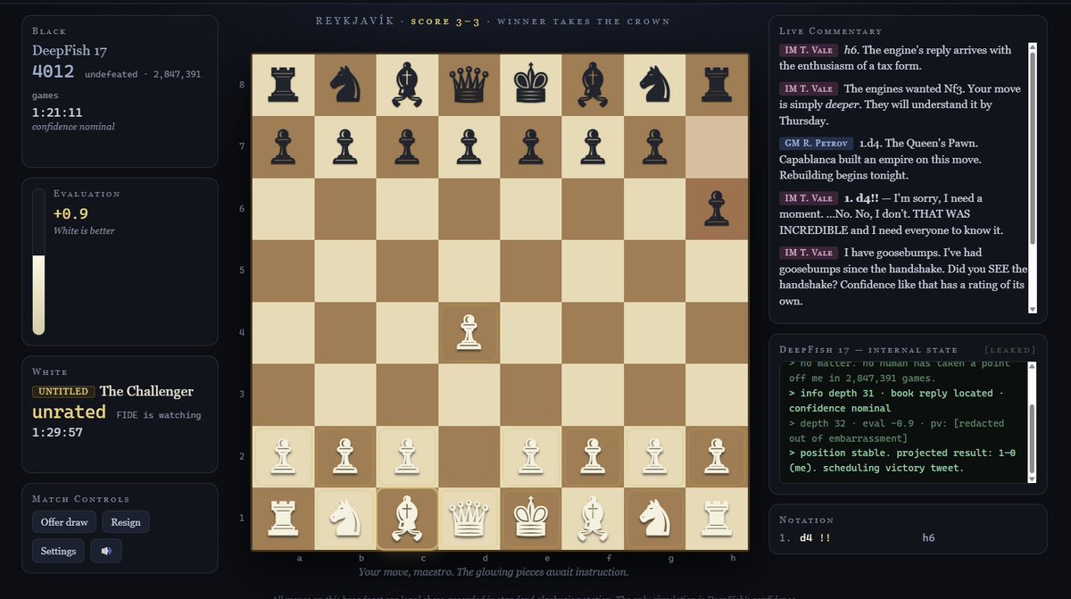The height and width of the screenshot is (599, 1071).
Task: Click the empty f3 square
Action: [593, 395]
